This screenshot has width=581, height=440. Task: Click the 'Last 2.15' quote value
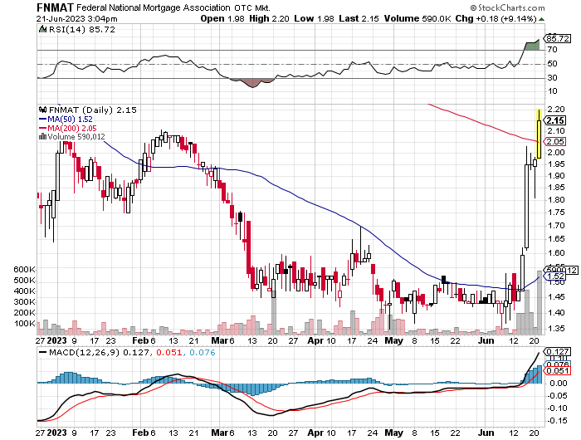point(359,19)
